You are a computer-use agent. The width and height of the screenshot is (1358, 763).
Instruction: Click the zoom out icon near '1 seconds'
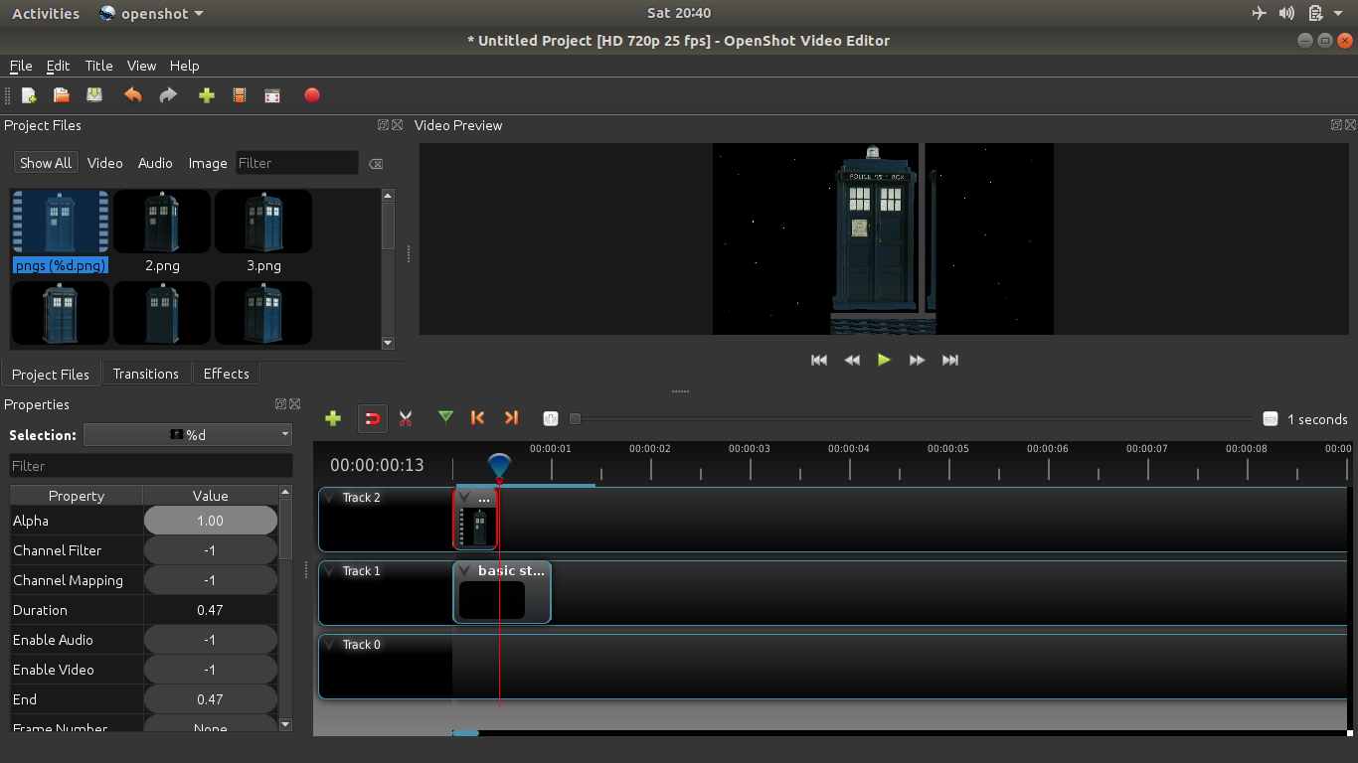tap(1271, 419)
